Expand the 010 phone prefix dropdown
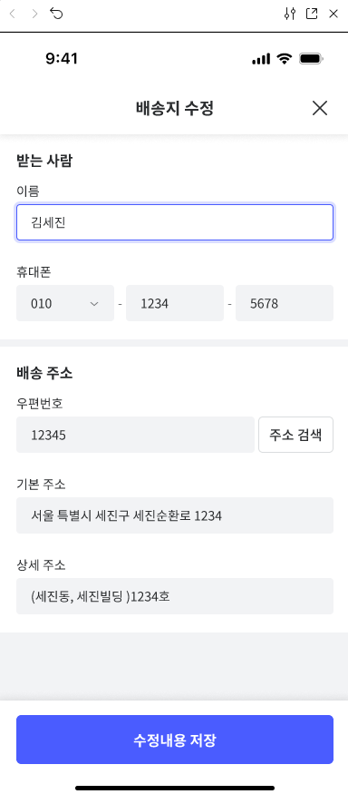Screen dimensions: 348x794 [x=65, y=303]
